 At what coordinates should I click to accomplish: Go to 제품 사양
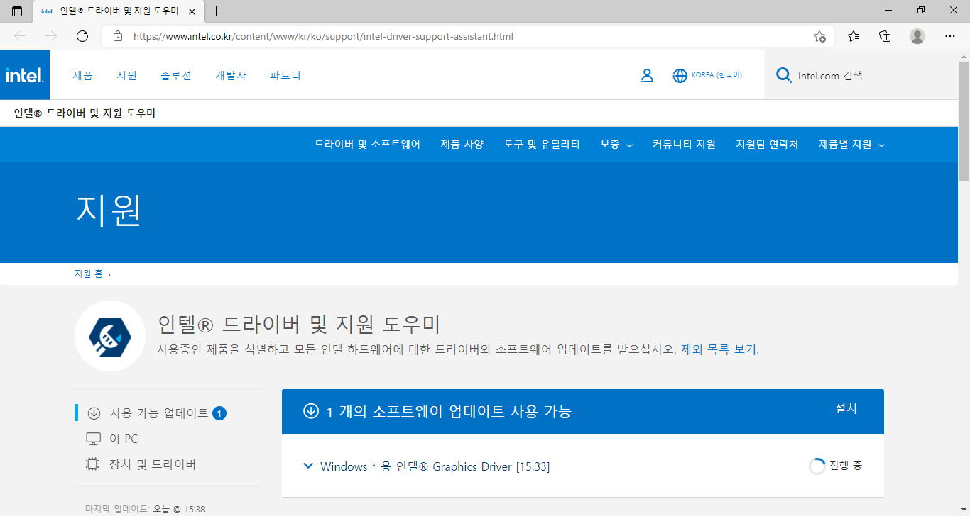point(462,145)
